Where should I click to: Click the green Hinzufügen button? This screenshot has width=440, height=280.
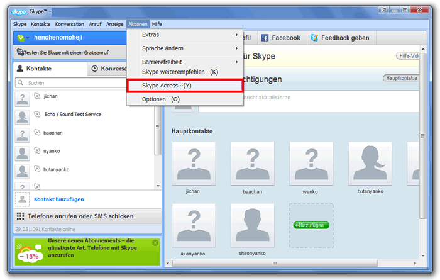(x=311, y=225)
